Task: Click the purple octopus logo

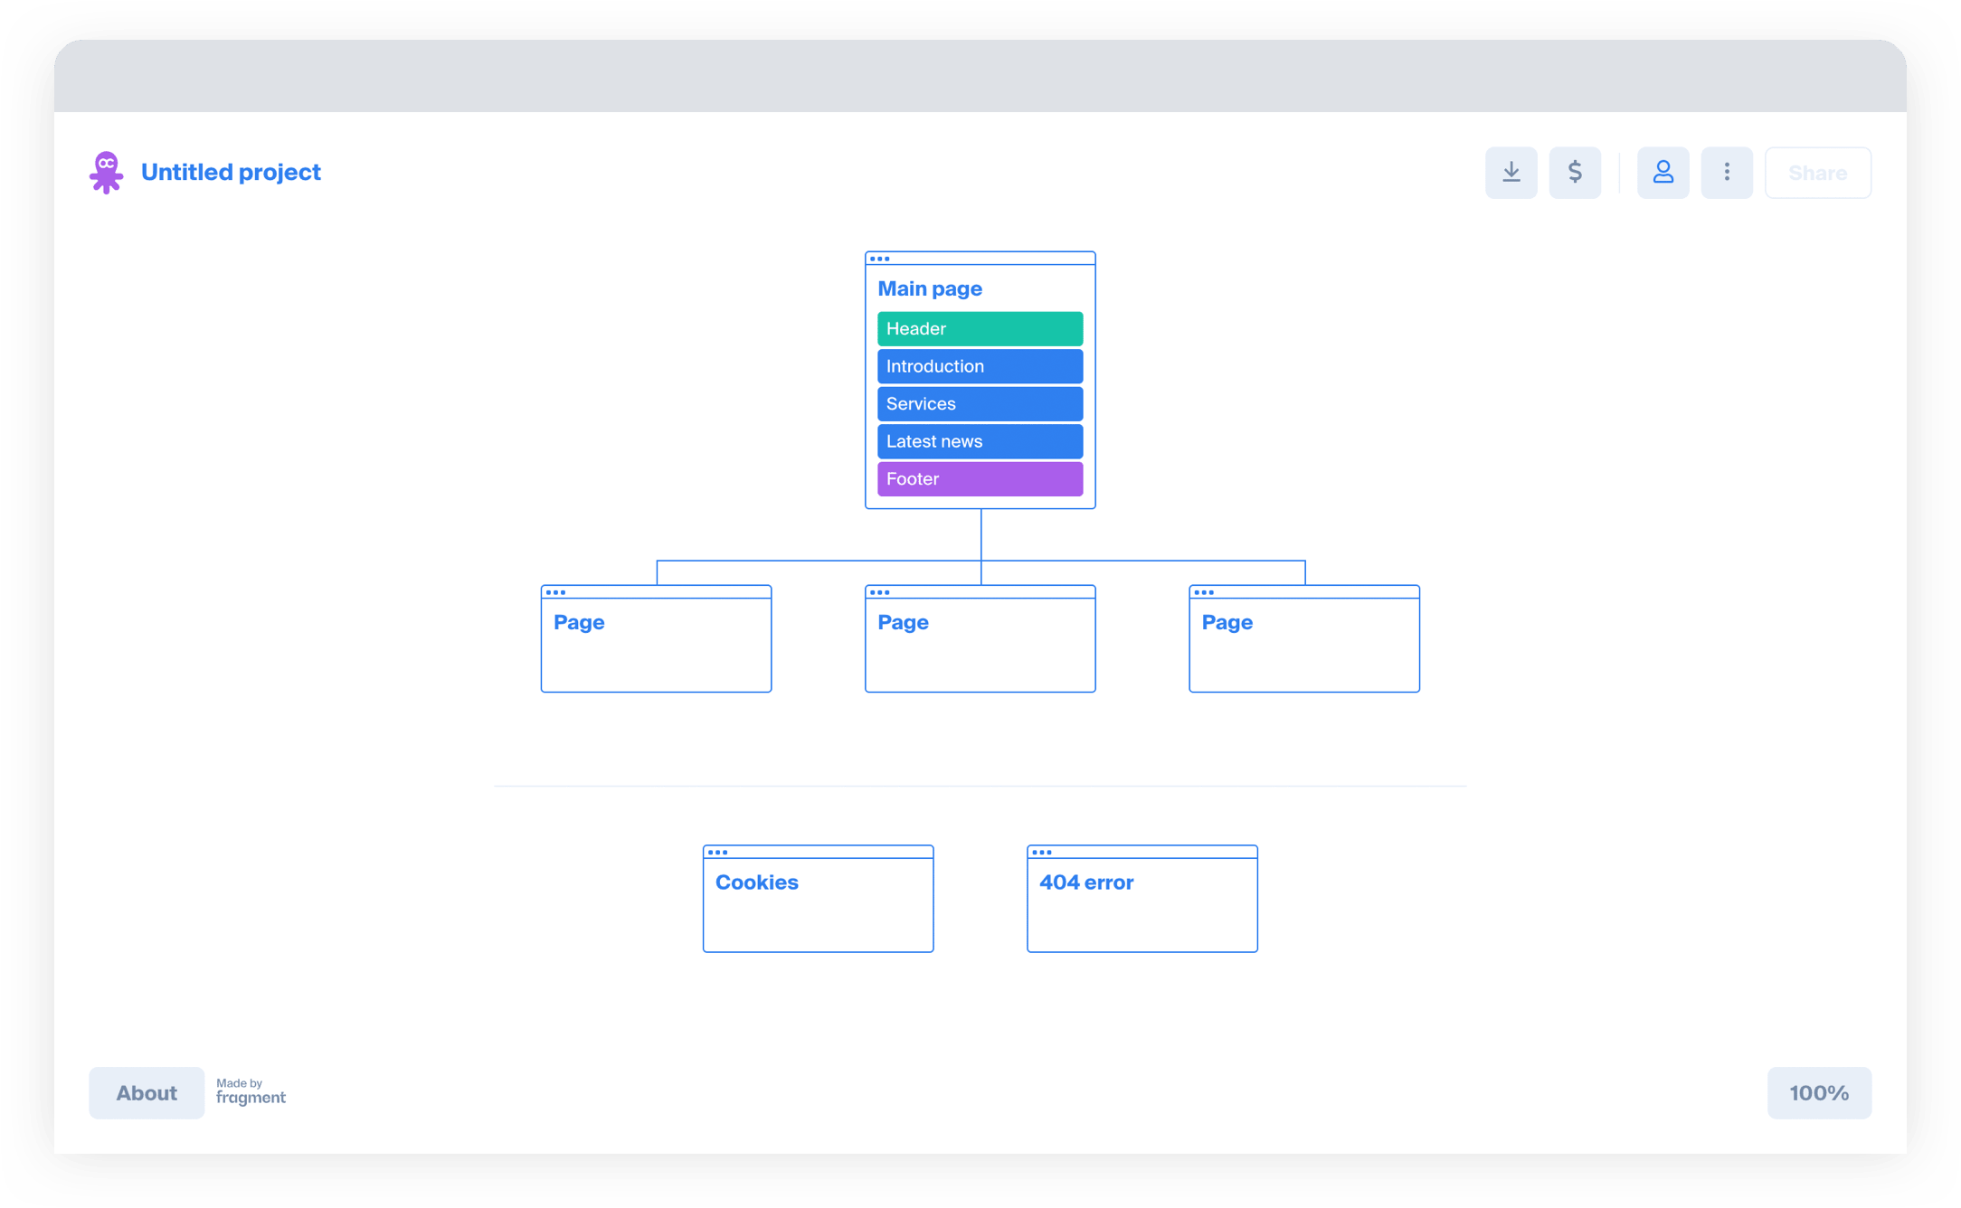Action: tap(107, 172)
